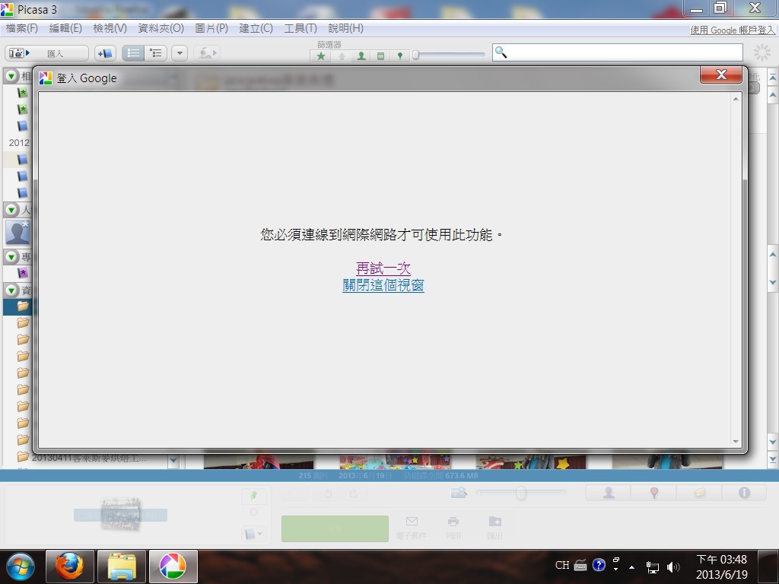Click the Picasa taskbar icon
Image resolution: width=779 pixels, height=584 pixels.
point(173,566)
